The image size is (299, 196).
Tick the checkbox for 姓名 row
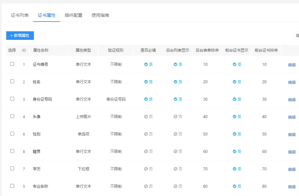point(12,81)
